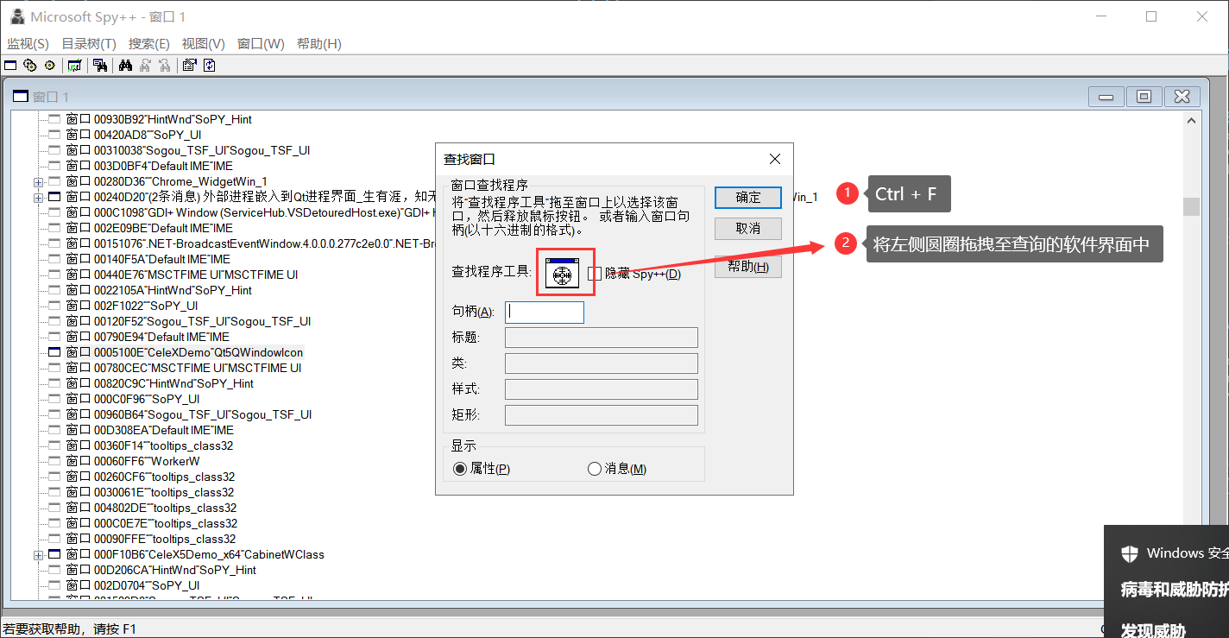
Task: Toggle the 隐藏 Spy++ checkbox
Action: coord(594,274)
